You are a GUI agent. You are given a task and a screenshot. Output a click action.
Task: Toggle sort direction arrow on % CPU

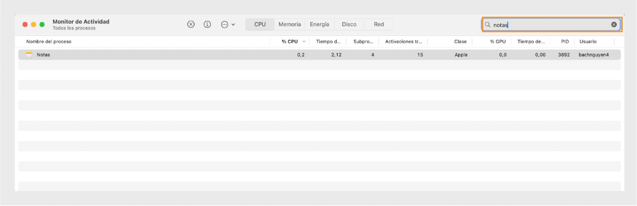coord(304,41)
